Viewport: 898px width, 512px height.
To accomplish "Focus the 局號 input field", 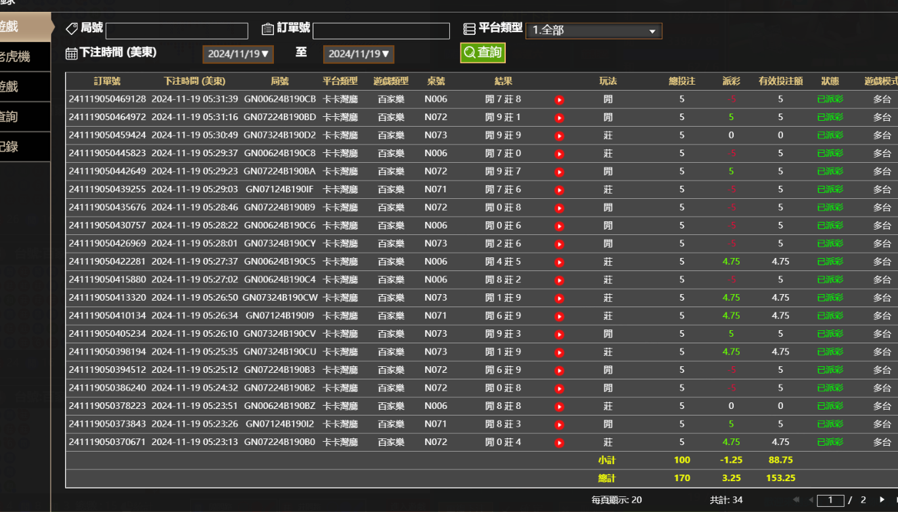I will click(x=177, y=31).
